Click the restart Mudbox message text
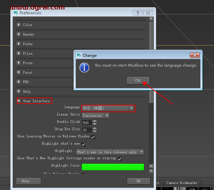Screen dimensions: 214x190 point(146,65)
